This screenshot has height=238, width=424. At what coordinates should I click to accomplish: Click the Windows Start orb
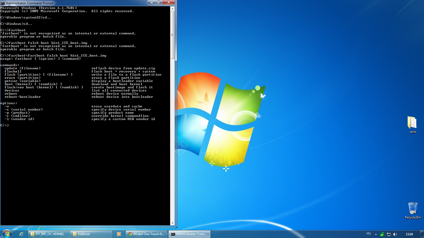[7, 234]
